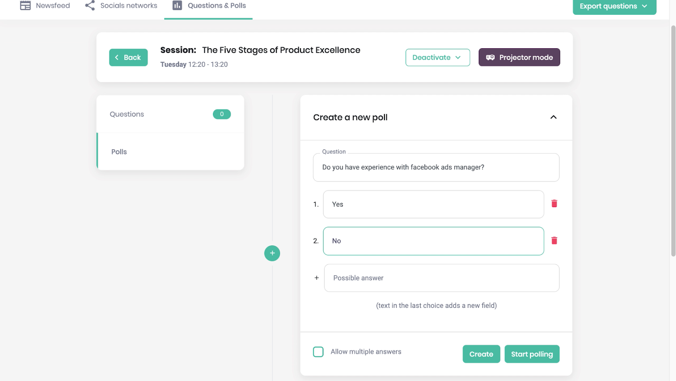Collapse the Create a new poll panel

(x=553, y=117)
